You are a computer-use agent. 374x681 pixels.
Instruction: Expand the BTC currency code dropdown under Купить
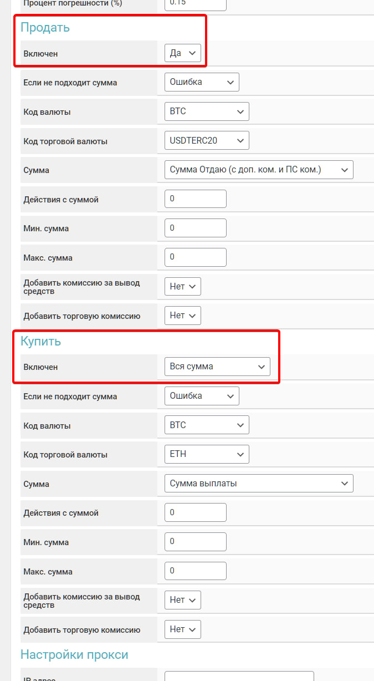coord(207,425)
